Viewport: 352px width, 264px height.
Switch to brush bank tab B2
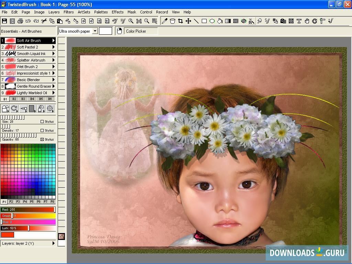pos(14,99)
